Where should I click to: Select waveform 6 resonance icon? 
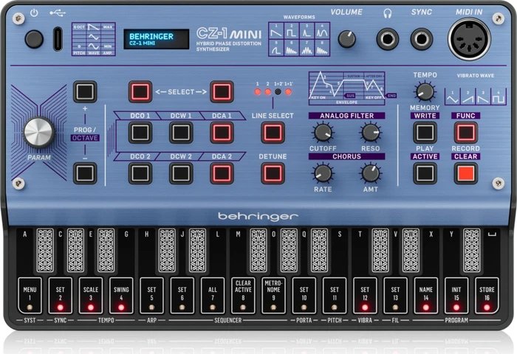tap(292, 48)
